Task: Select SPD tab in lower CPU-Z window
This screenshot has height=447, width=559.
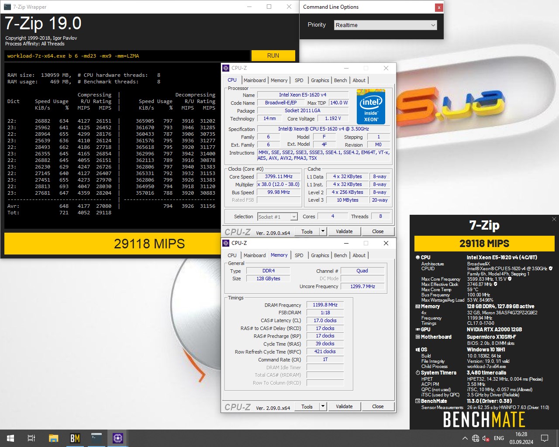Action: [x=299, y=255]
